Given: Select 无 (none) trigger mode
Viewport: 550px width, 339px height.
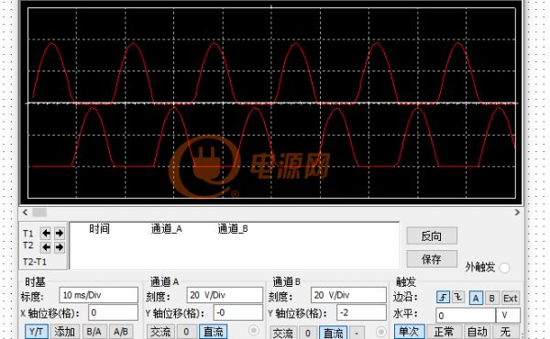Looking at the screenshot, I should [x=506, y=332].
